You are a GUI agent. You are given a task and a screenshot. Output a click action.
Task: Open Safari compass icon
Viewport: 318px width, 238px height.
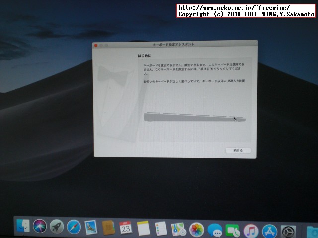click(x=74, y=227)
